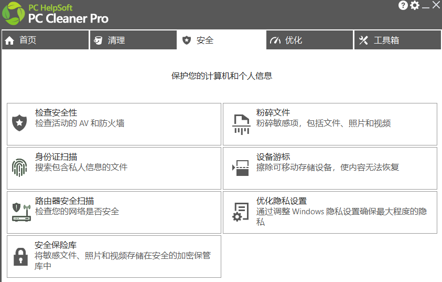Viewport: 442px width, 282px height.
Task: Open 路由器安全扫描 title
Action: 64,201
